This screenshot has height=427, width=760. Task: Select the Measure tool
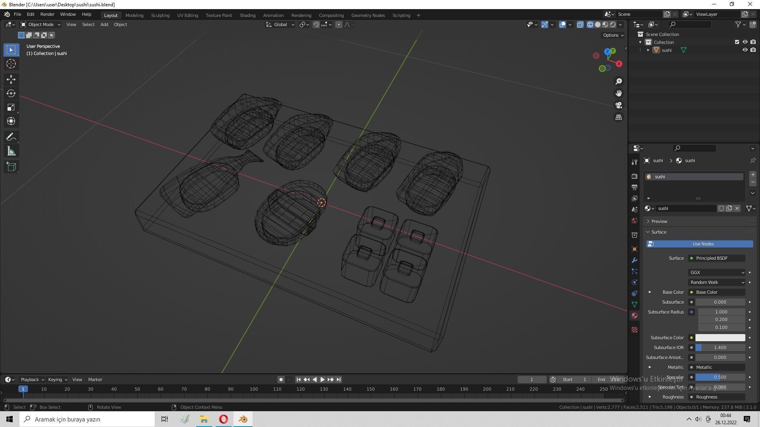11,151
